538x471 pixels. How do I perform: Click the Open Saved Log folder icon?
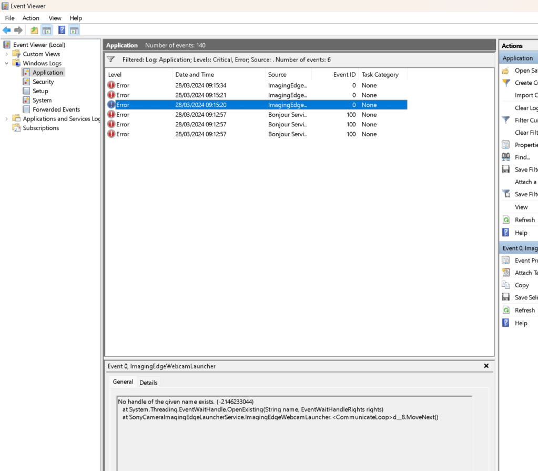[x=506, y=71]
